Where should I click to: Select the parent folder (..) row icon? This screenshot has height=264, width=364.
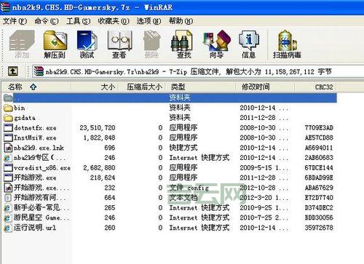[x=8, y=97]
